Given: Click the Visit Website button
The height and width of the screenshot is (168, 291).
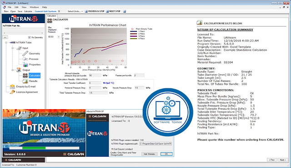Looking at the screenshot, I should coord(150,154).
